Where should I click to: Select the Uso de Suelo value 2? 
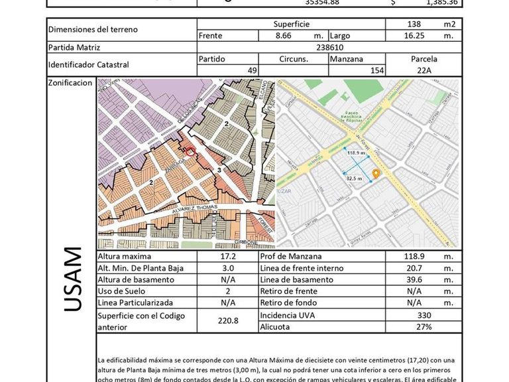click(x=228, y=291)
